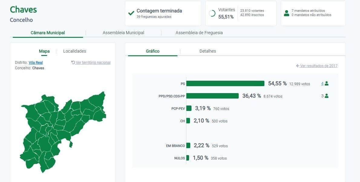360x182 pixels.
Task: Click the 760 votos text
Action: [221, 109]
